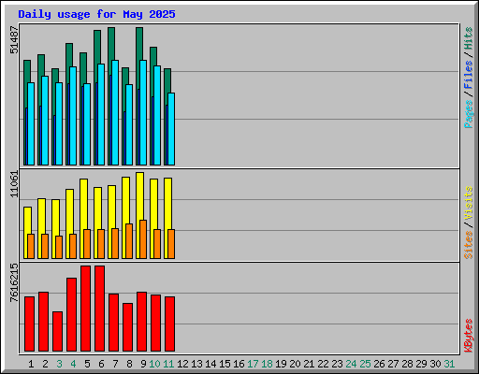
Task: Select the red KBytes bar for day 11
Action: [x=169, y=324]
